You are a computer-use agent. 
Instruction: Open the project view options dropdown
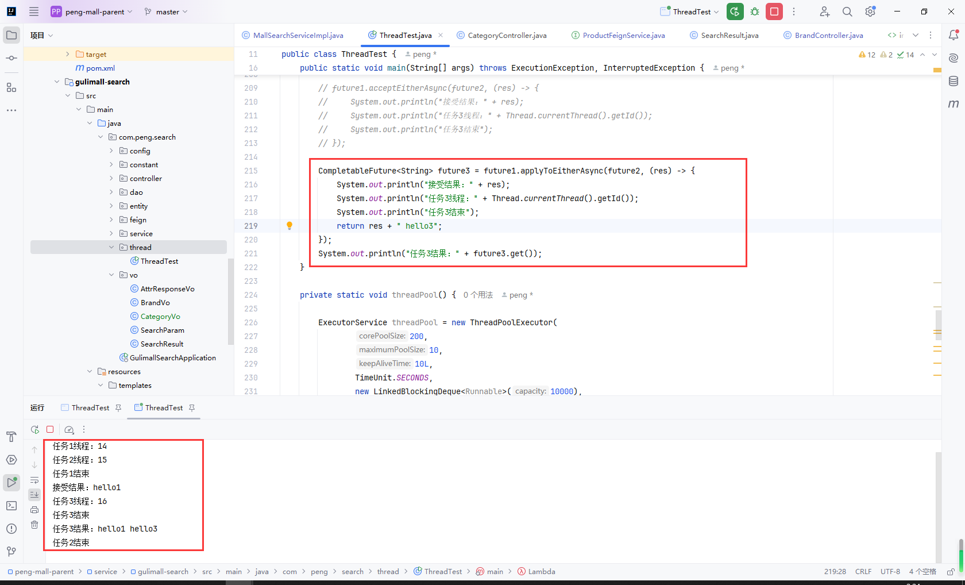coord(51,36)
